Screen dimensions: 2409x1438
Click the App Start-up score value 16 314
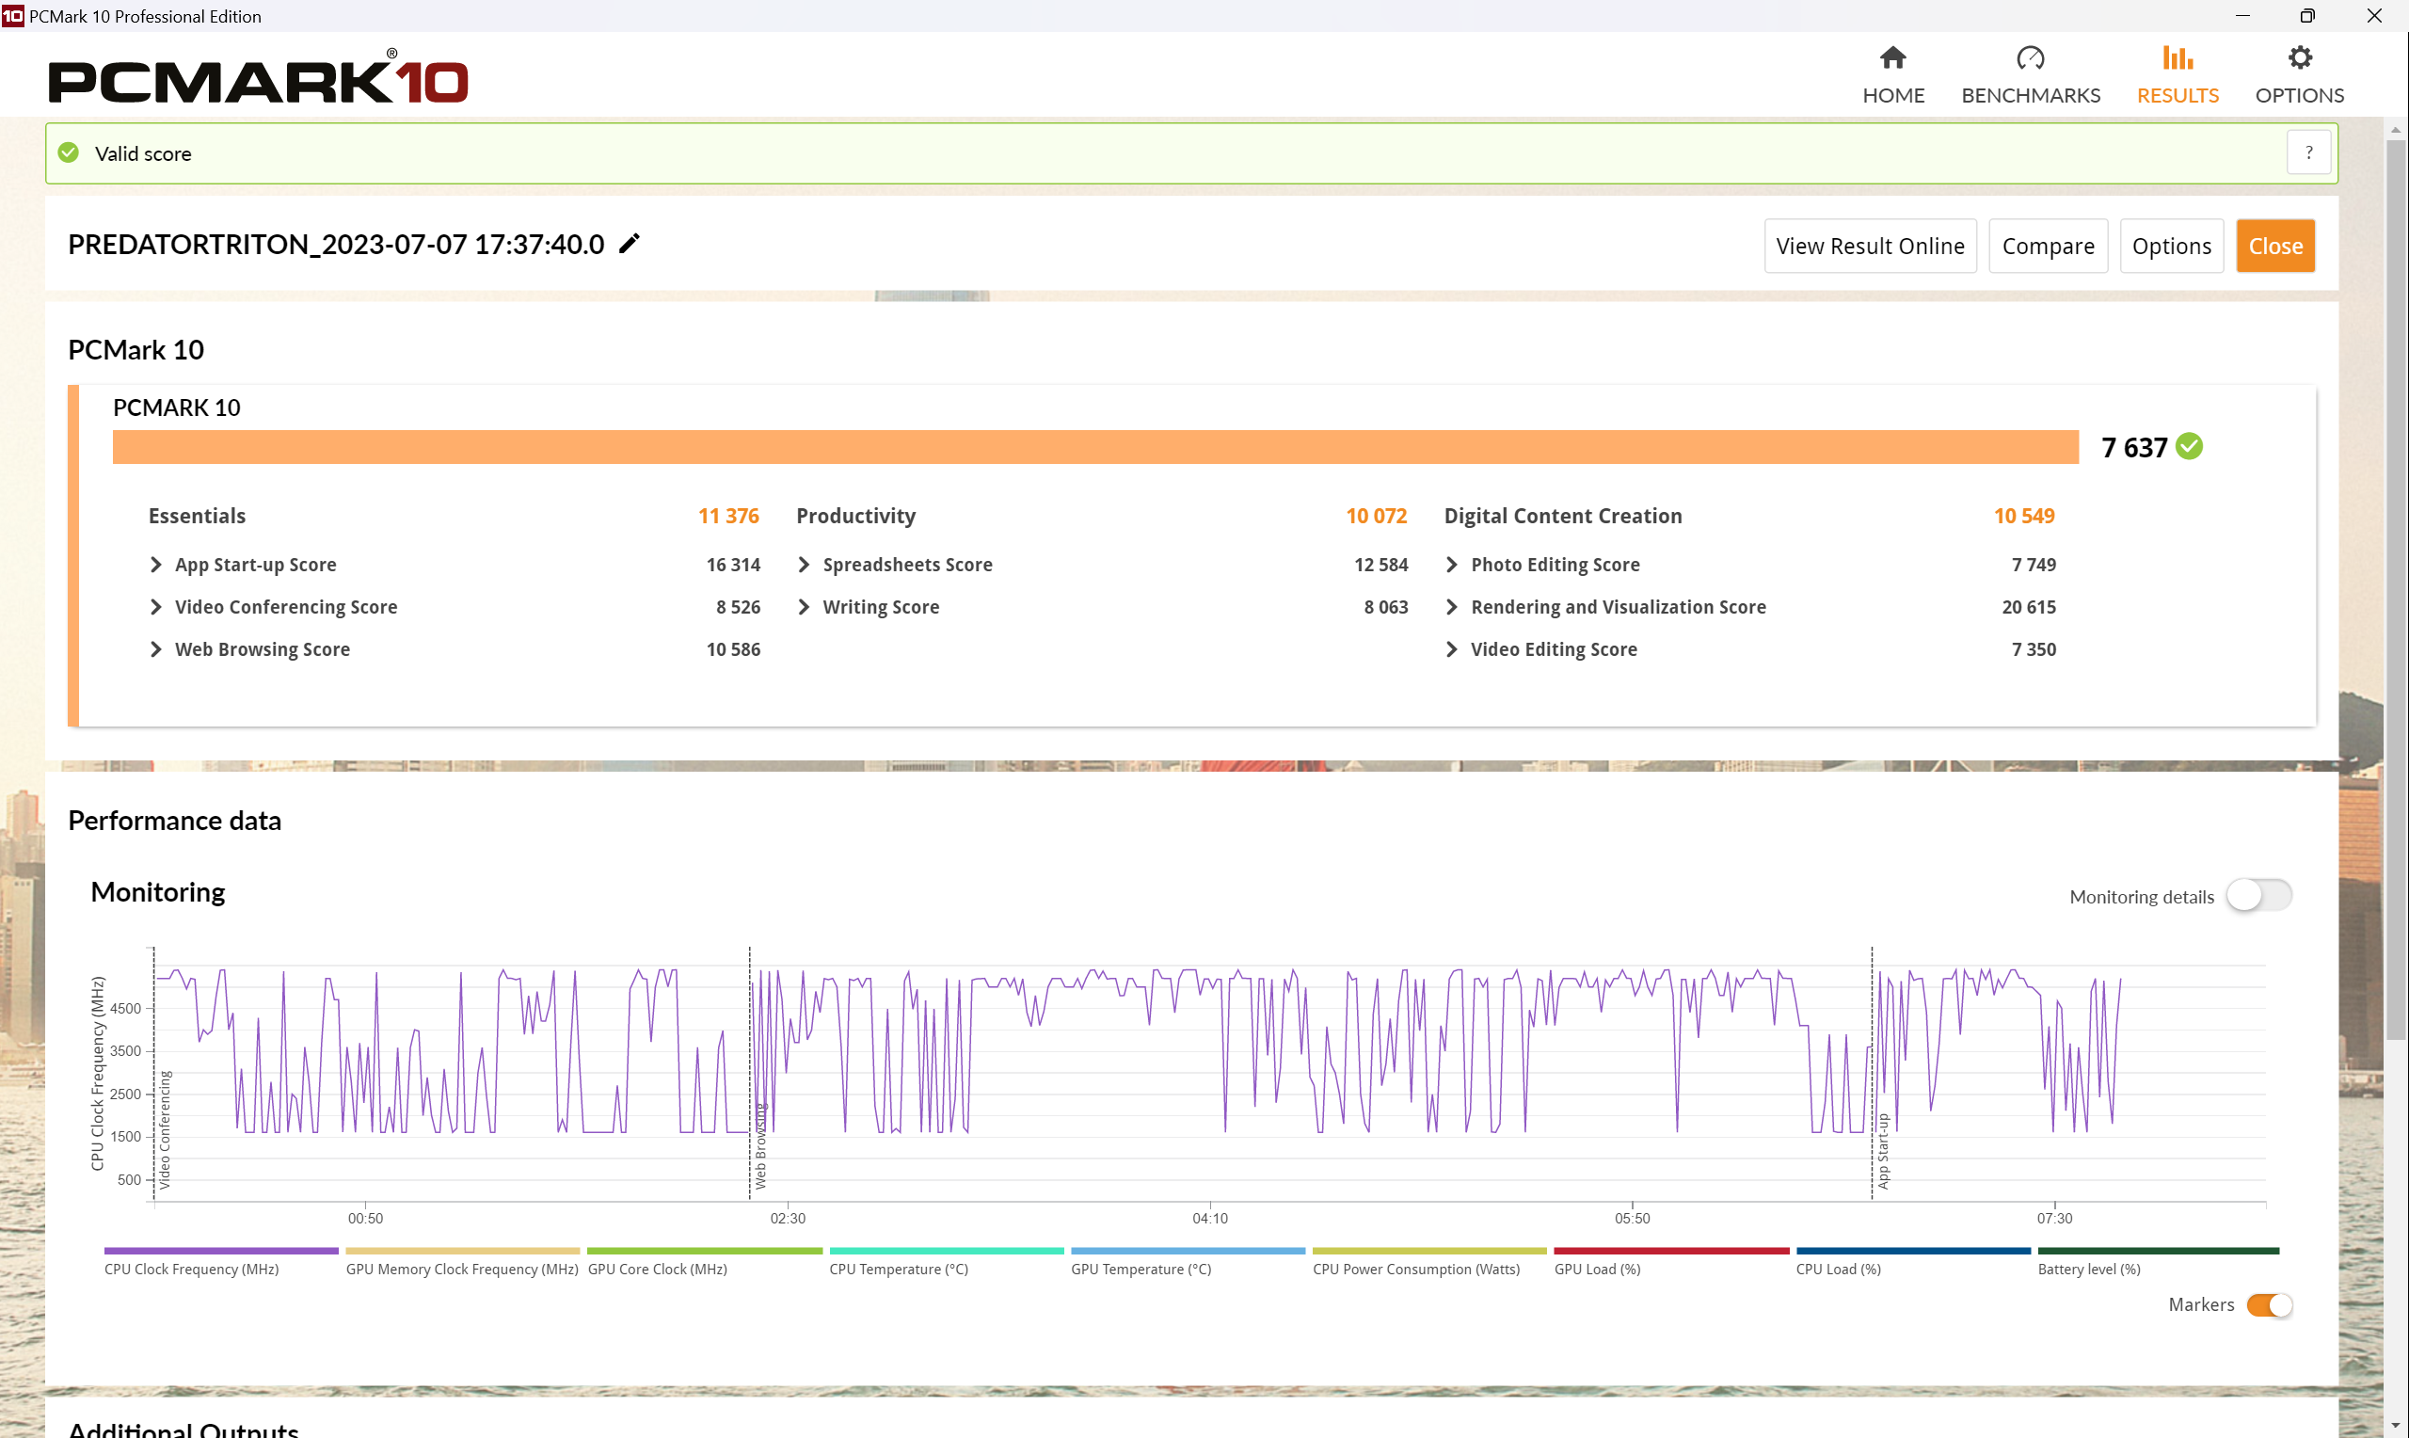(733, 565)
